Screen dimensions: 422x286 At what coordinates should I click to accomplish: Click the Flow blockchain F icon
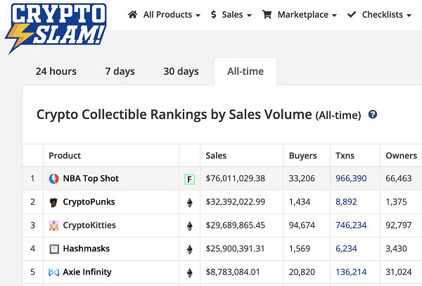pyautogui.click(x=189, y=180)
